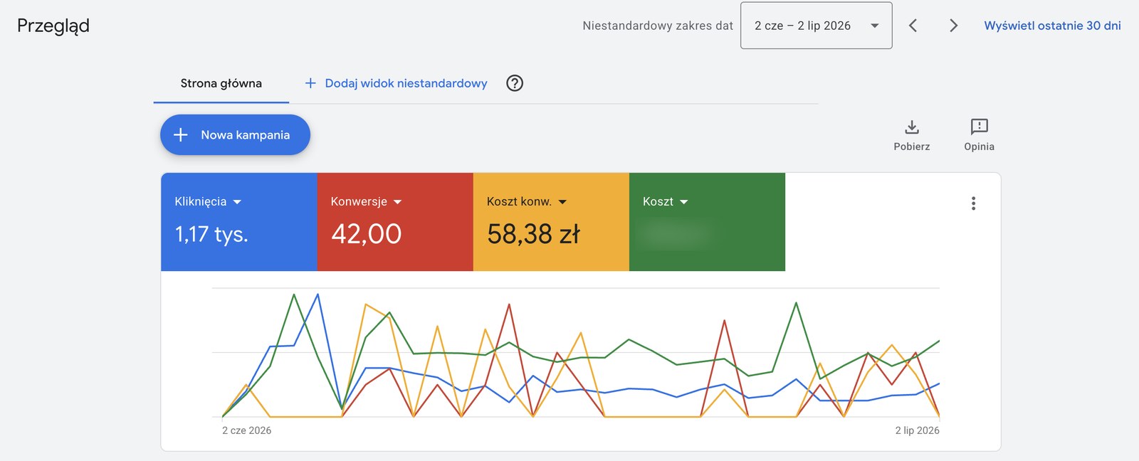Open the date range dropdown 2 cze – 2 lip 2026

click(x=816, y=26)
